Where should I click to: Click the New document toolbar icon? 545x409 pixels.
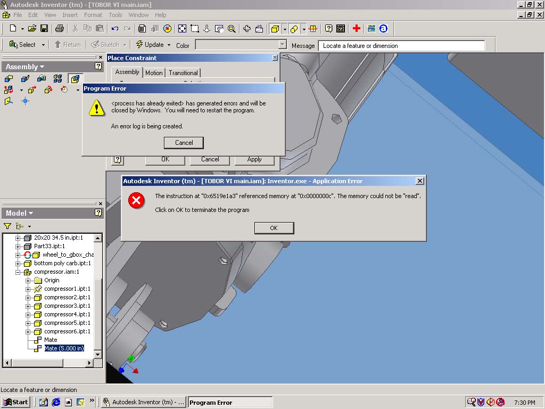tap(13, 29)
